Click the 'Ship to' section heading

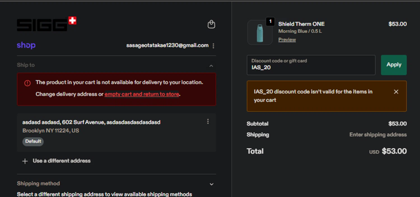26,65
